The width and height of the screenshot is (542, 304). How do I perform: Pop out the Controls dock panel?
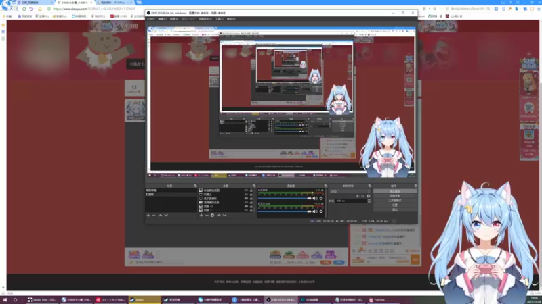pyautogui.click(x=415, y=186)
